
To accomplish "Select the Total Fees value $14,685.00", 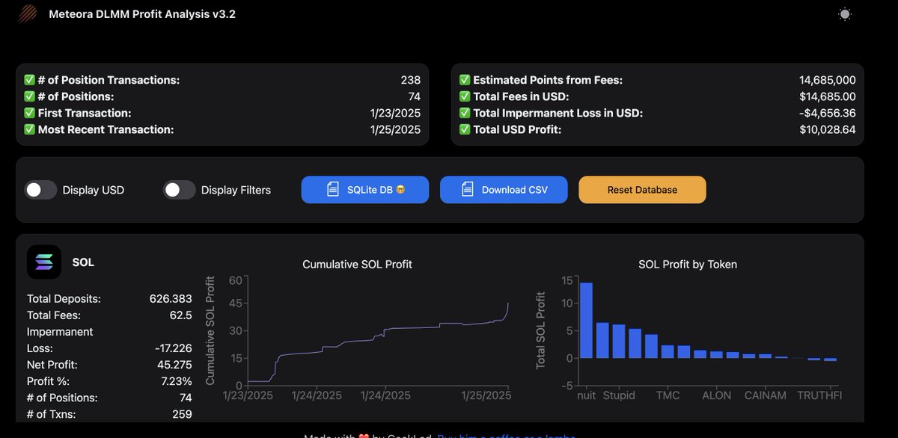I will (828, 96).
